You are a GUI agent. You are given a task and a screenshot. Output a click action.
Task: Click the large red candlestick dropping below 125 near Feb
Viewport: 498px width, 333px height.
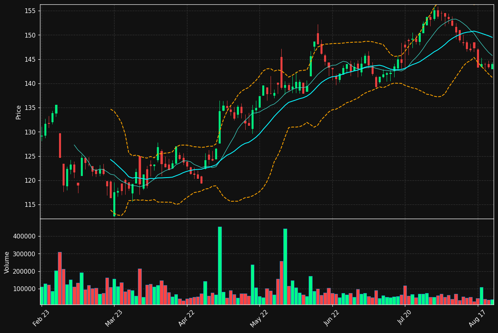coord(60,146)
